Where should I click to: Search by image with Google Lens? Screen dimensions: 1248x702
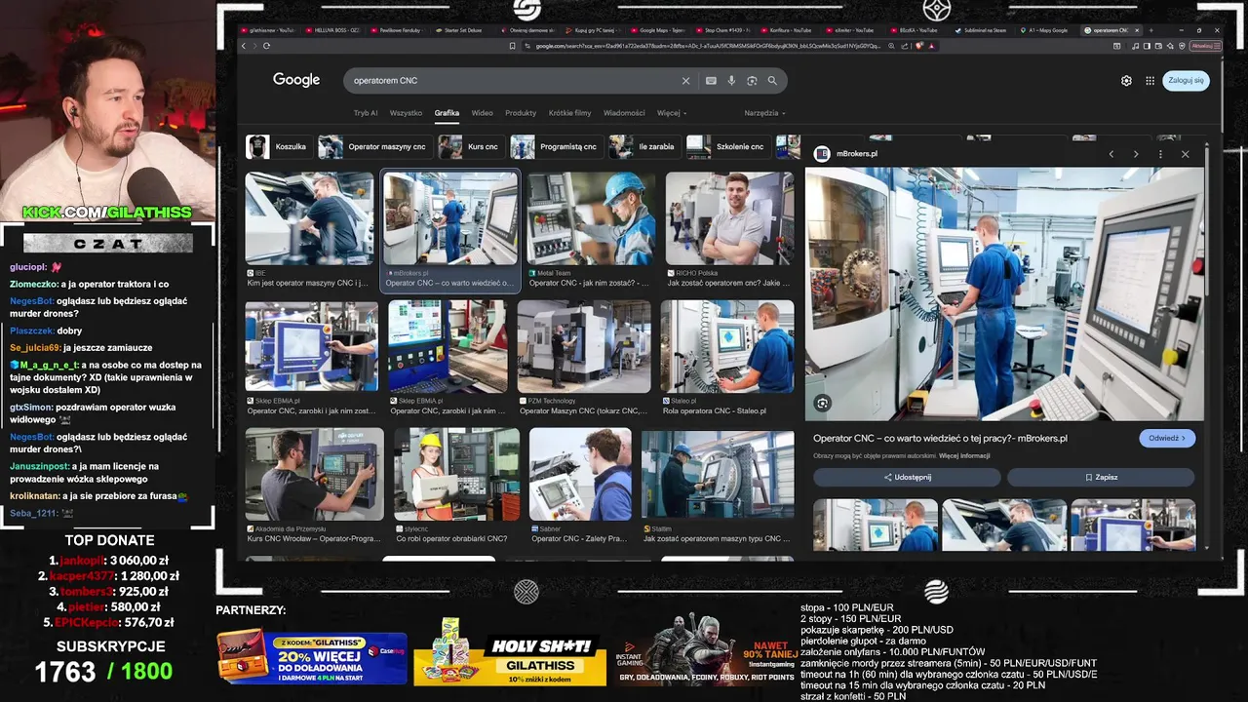click(x=752, y=81)
